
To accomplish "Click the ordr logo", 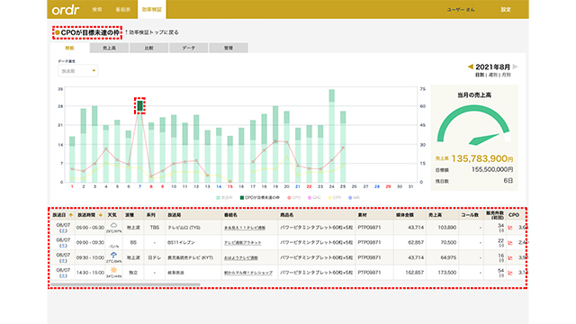I will coord(66,10).
